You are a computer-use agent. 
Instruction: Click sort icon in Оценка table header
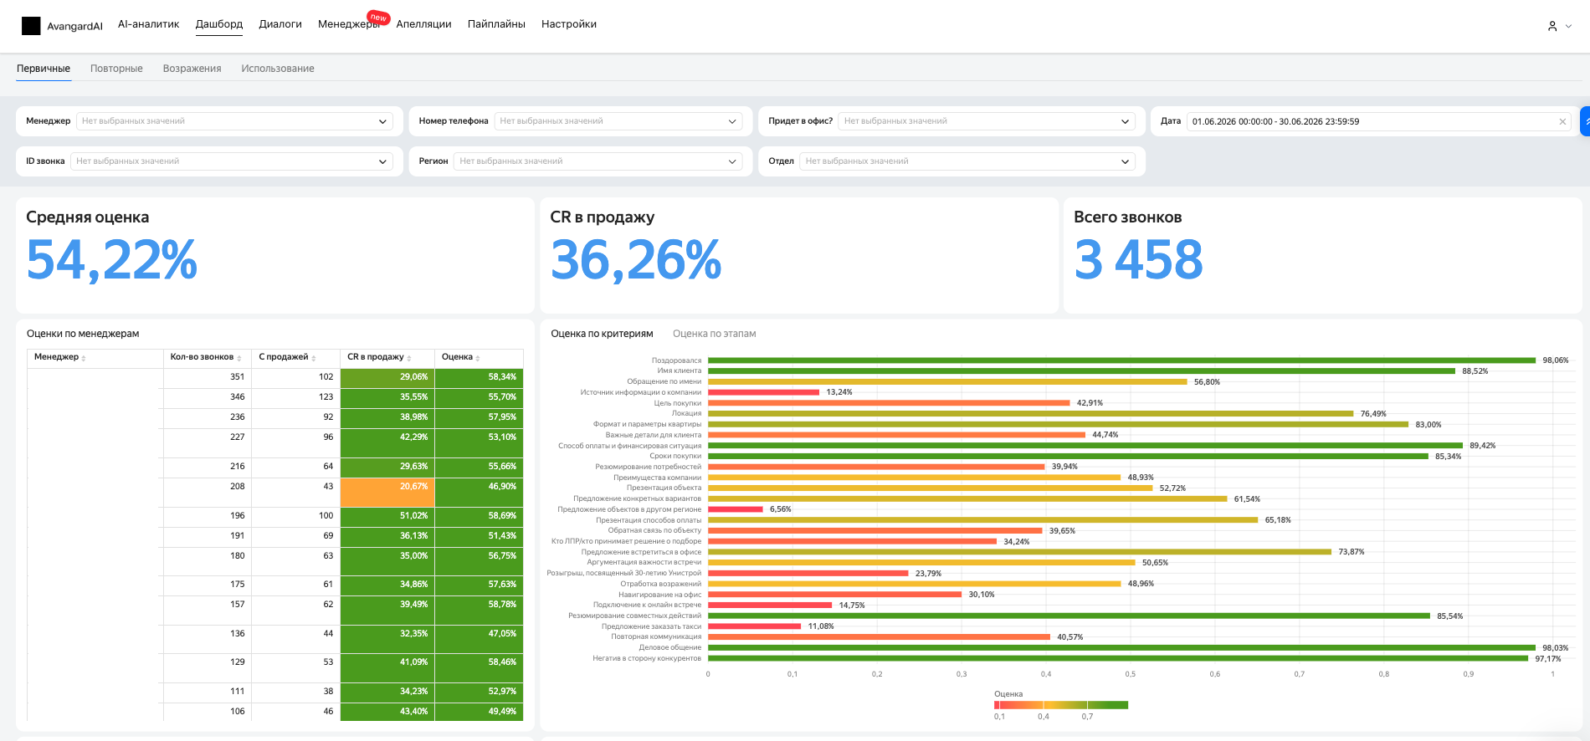pos(478,358)
